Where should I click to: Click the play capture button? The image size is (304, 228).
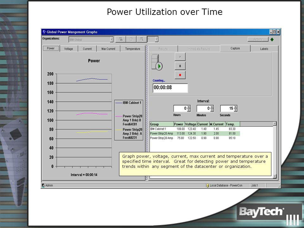tap(180, 57)
